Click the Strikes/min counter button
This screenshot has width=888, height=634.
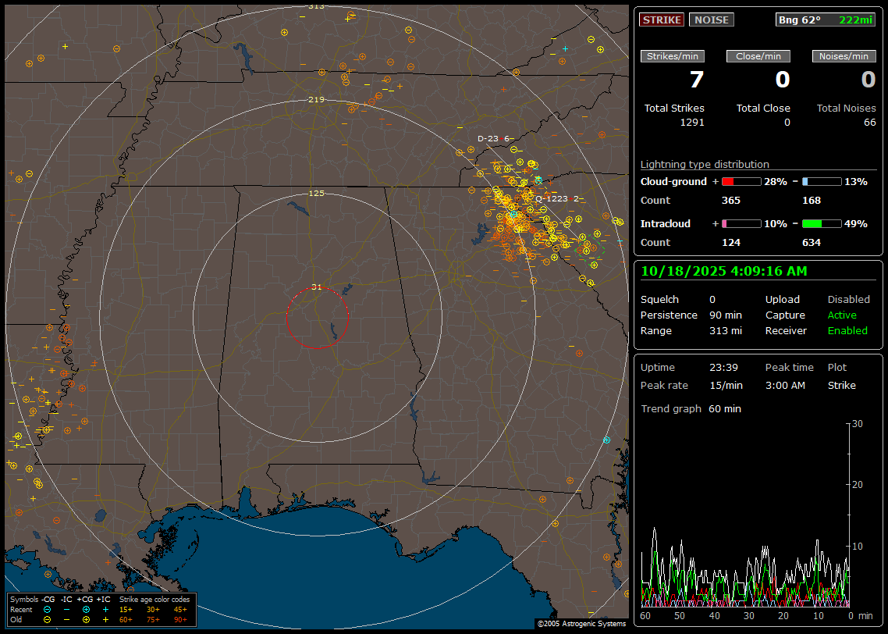point(673,56)
